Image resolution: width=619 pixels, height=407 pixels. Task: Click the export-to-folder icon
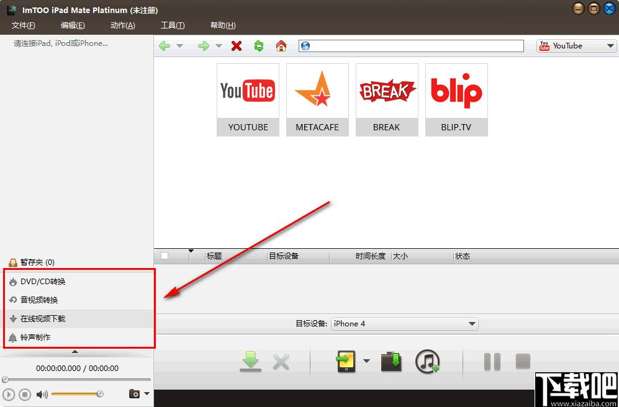point(391,362)
